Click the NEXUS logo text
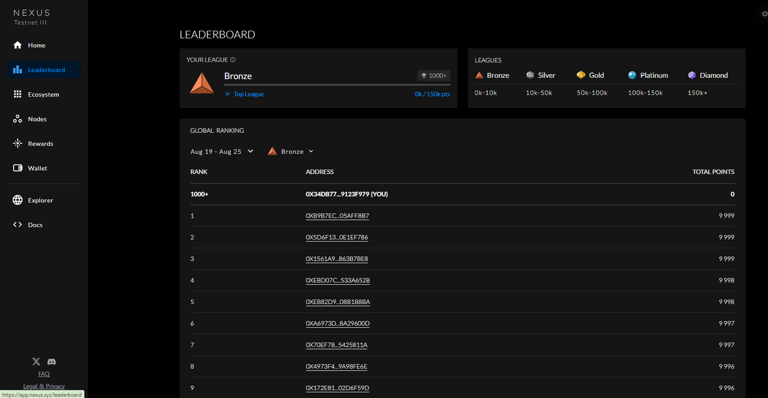768x398 pixels. [x=32, y=13]
